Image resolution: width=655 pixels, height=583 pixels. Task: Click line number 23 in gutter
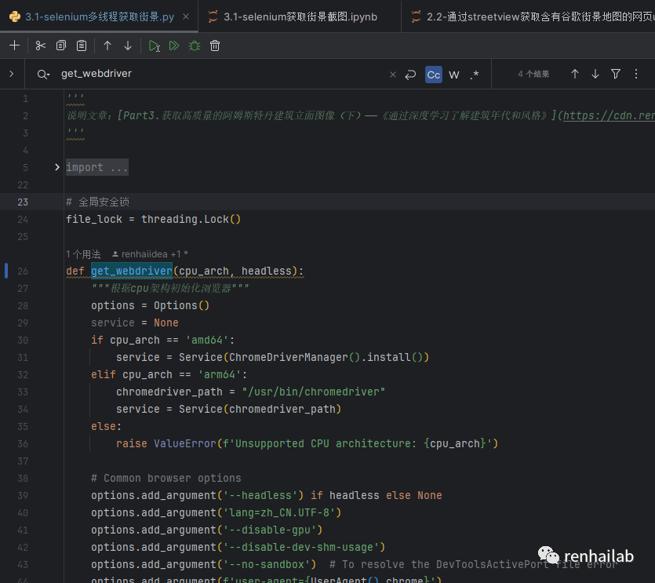tap(23, 202)
